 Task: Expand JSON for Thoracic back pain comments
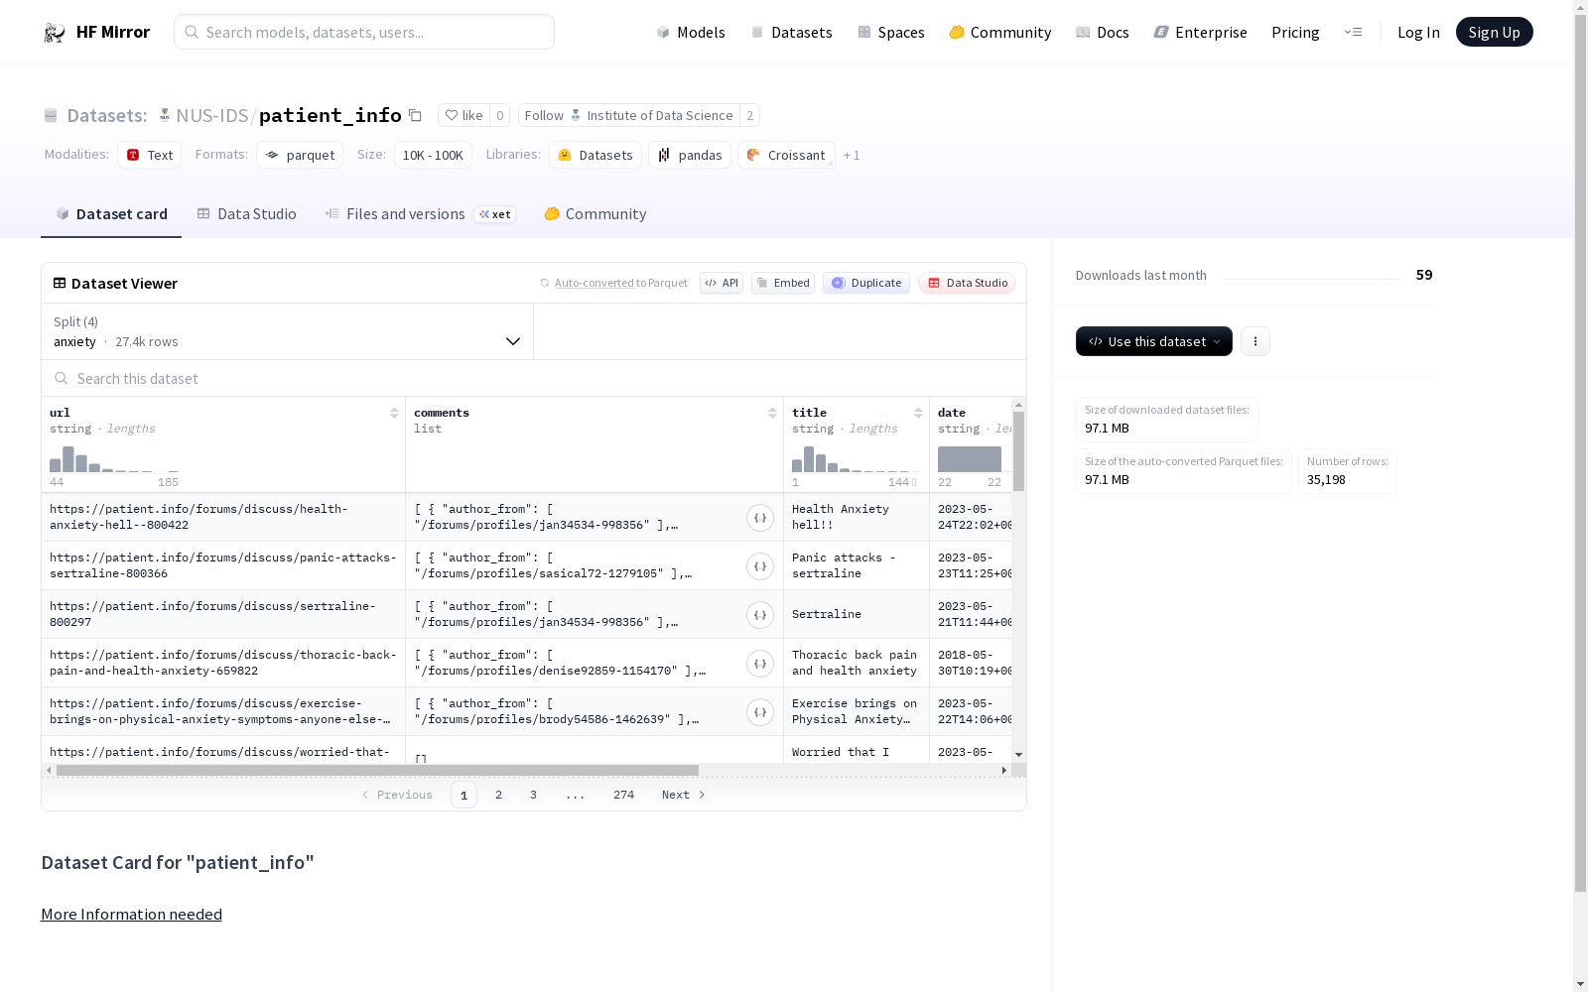(x=760, y=664)
